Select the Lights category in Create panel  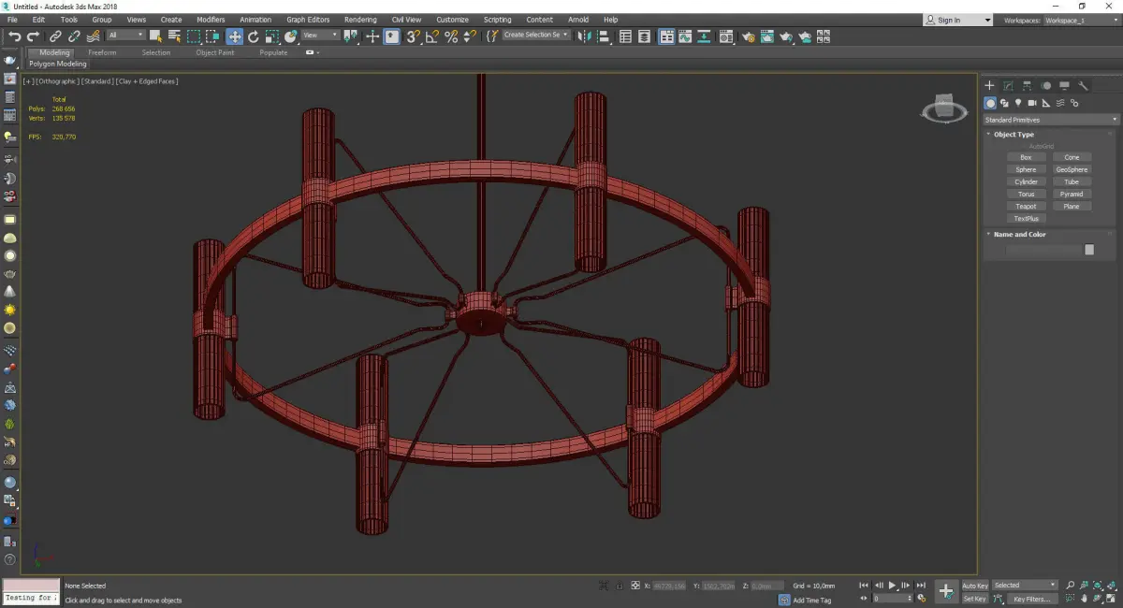tap(1018, 103)
